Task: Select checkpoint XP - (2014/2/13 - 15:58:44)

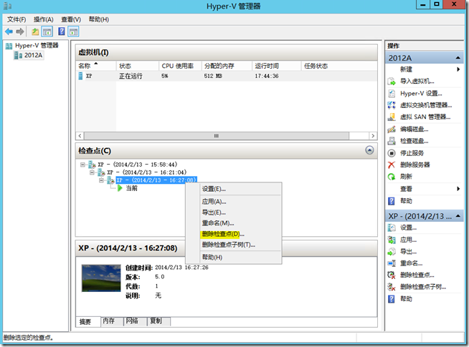Action: pos(138,165)
